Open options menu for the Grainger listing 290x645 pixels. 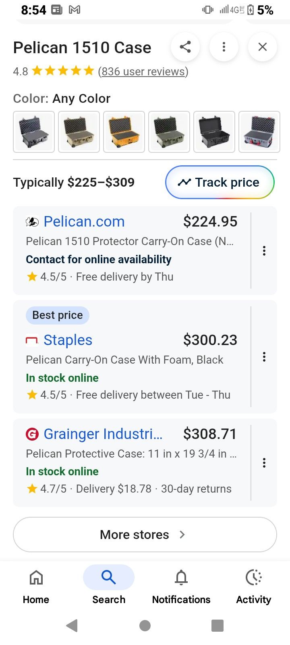click(x=264, y=462)
